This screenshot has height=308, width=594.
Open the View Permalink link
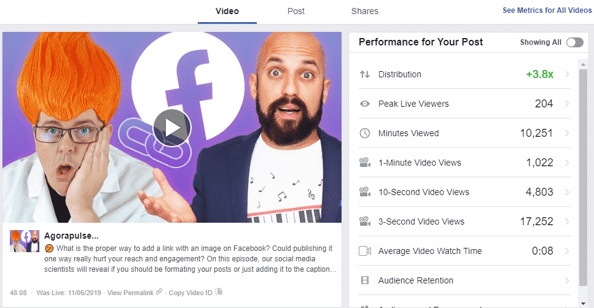[130, 293]
